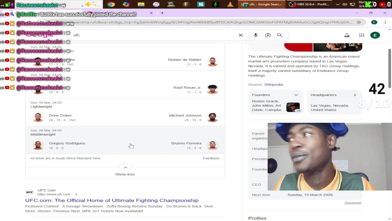Click the Middleweight division label

click(43, 134)
